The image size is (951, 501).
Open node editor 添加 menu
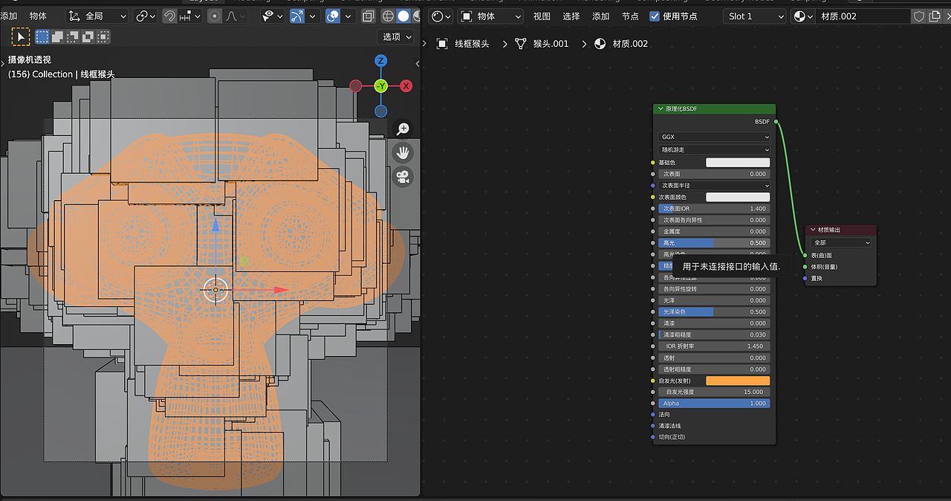pos(601,16)
